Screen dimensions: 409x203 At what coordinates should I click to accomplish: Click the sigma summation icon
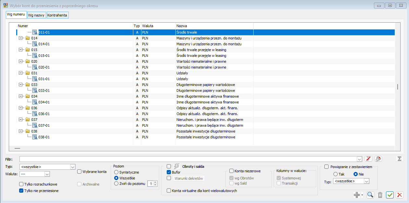pyautogui.click(x=399, y=159)
